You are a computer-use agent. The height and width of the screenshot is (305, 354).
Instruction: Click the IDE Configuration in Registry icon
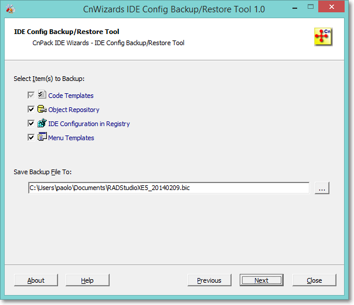click(x=42, y=123)
